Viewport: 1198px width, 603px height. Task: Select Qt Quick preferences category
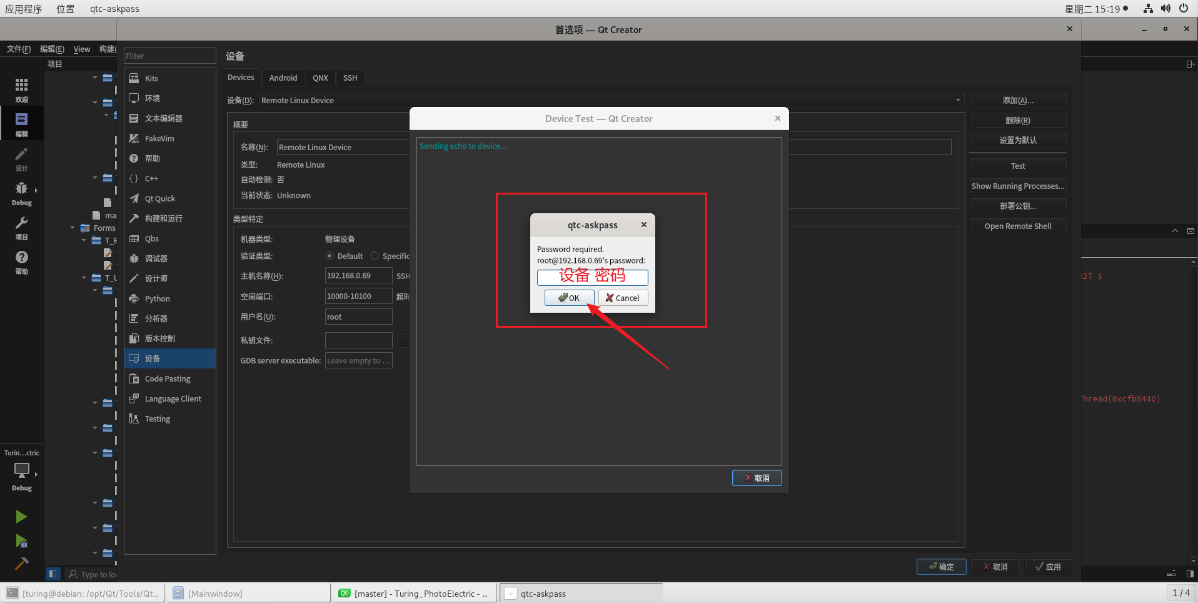click(170, 198)
